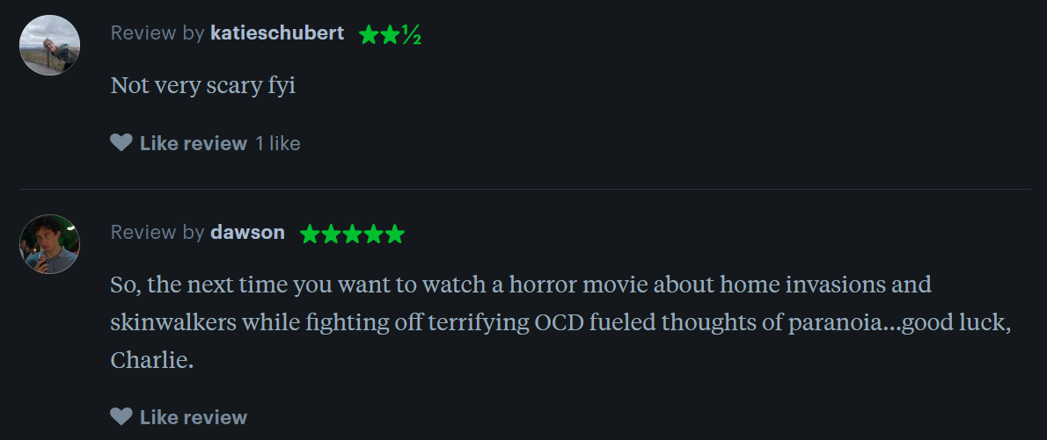Click the heart icon under dawson's review

[121, 417]
